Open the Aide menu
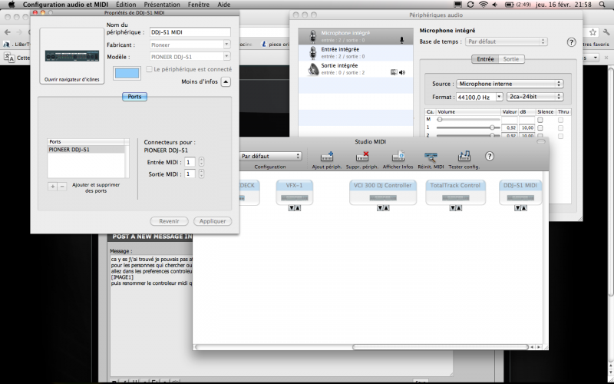614x384 pixels. [x=223, y=5]
